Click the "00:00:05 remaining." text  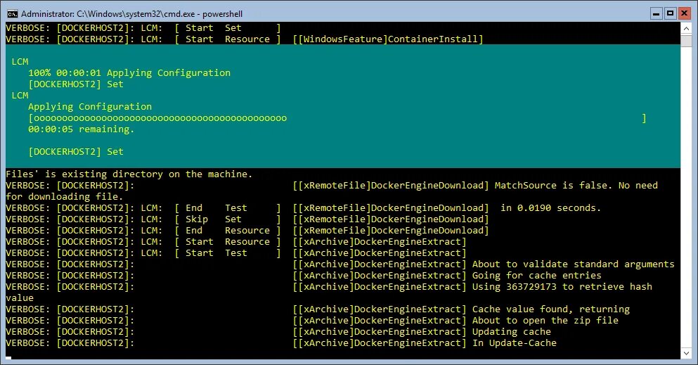(x=81, y=129)
